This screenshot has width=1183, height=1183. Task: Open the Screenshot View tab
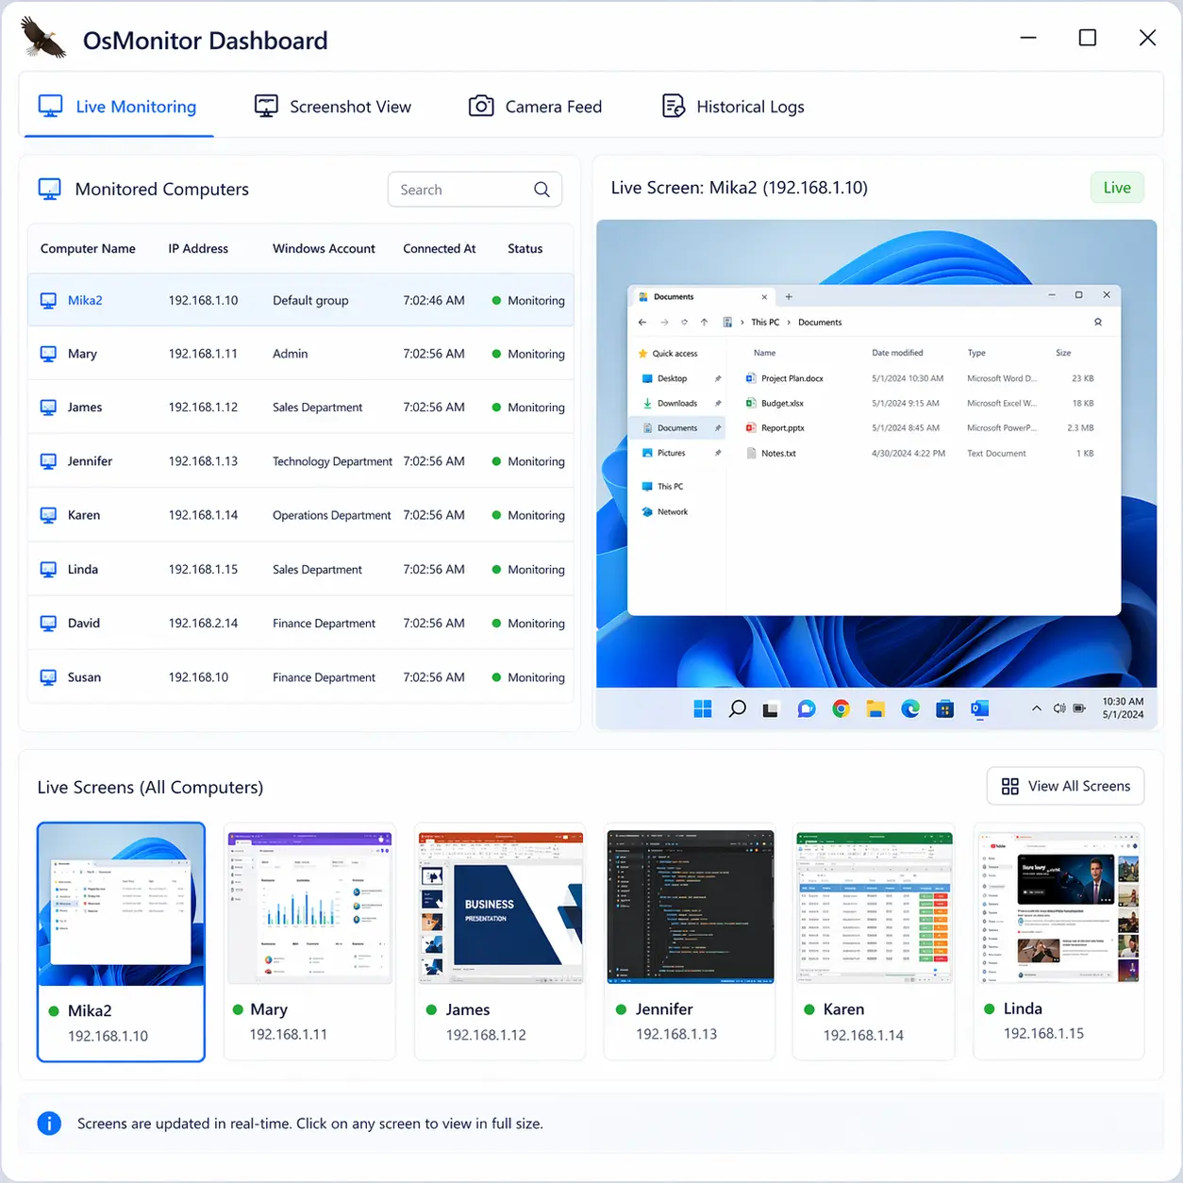333,107
